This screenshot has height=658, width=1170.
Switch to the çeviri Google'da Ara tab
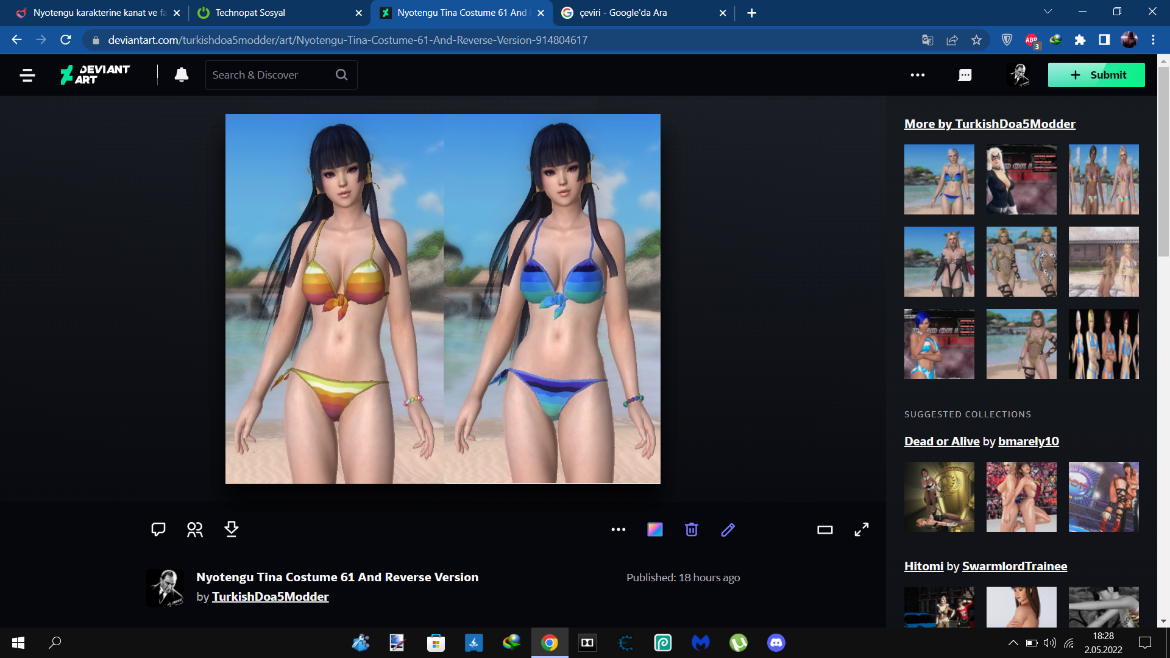pos(643,13)
